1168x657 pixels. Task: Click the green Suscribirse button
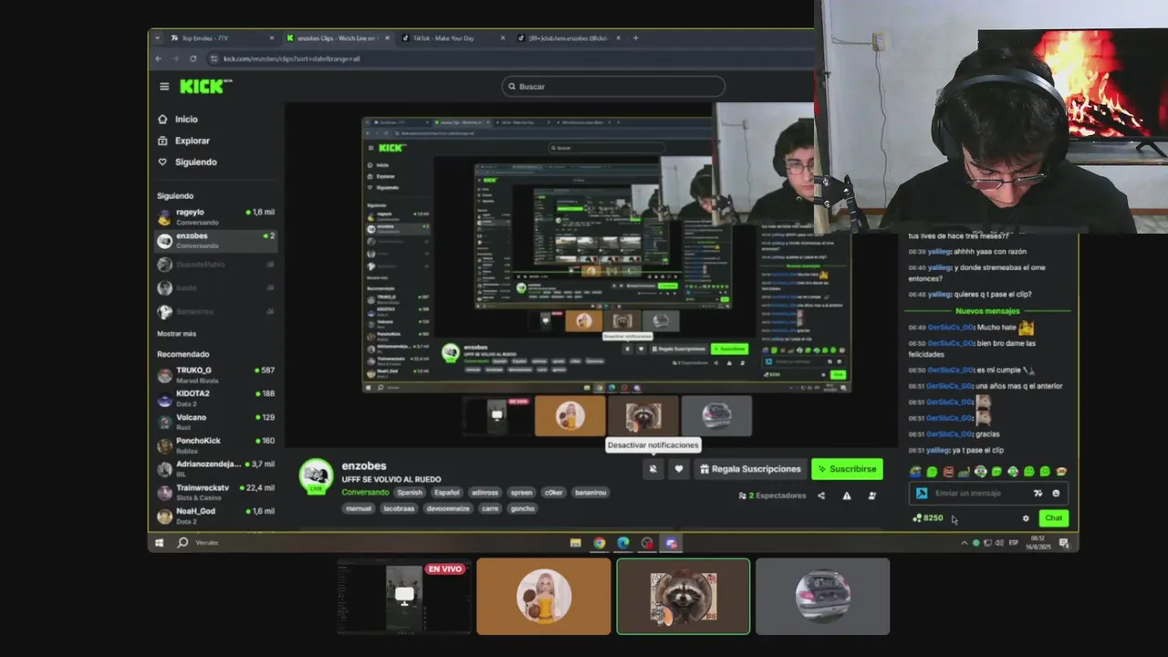coord(847,469)
